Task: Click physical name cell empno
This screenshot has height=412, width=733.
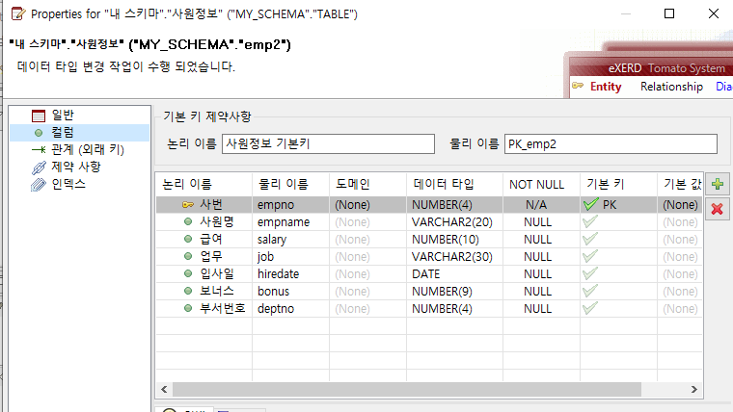Action: click(x=290, y=205)
